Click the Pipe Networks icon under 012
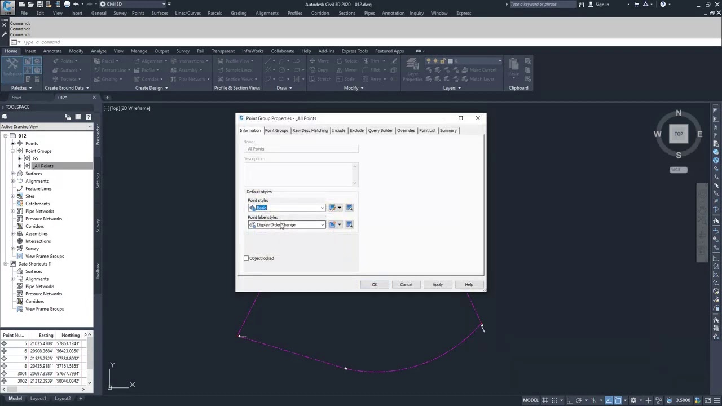 (x=20, y=211)
